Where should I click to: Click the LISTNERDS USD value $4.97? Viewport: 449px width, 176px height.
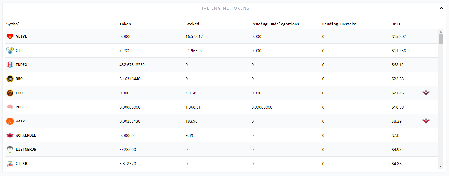pos(397,150)
